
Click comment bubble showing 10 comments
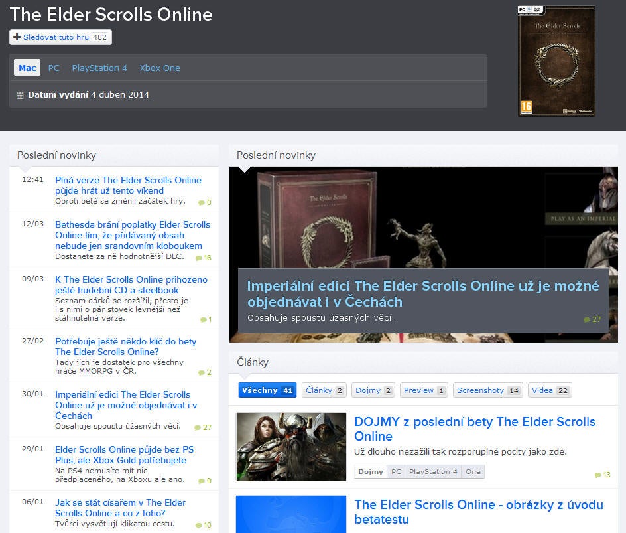(199, 525)
